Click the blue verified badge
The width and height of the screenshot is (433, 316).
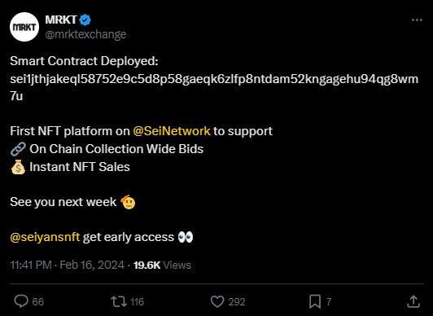pyautogui.click(x=85, y=20)
